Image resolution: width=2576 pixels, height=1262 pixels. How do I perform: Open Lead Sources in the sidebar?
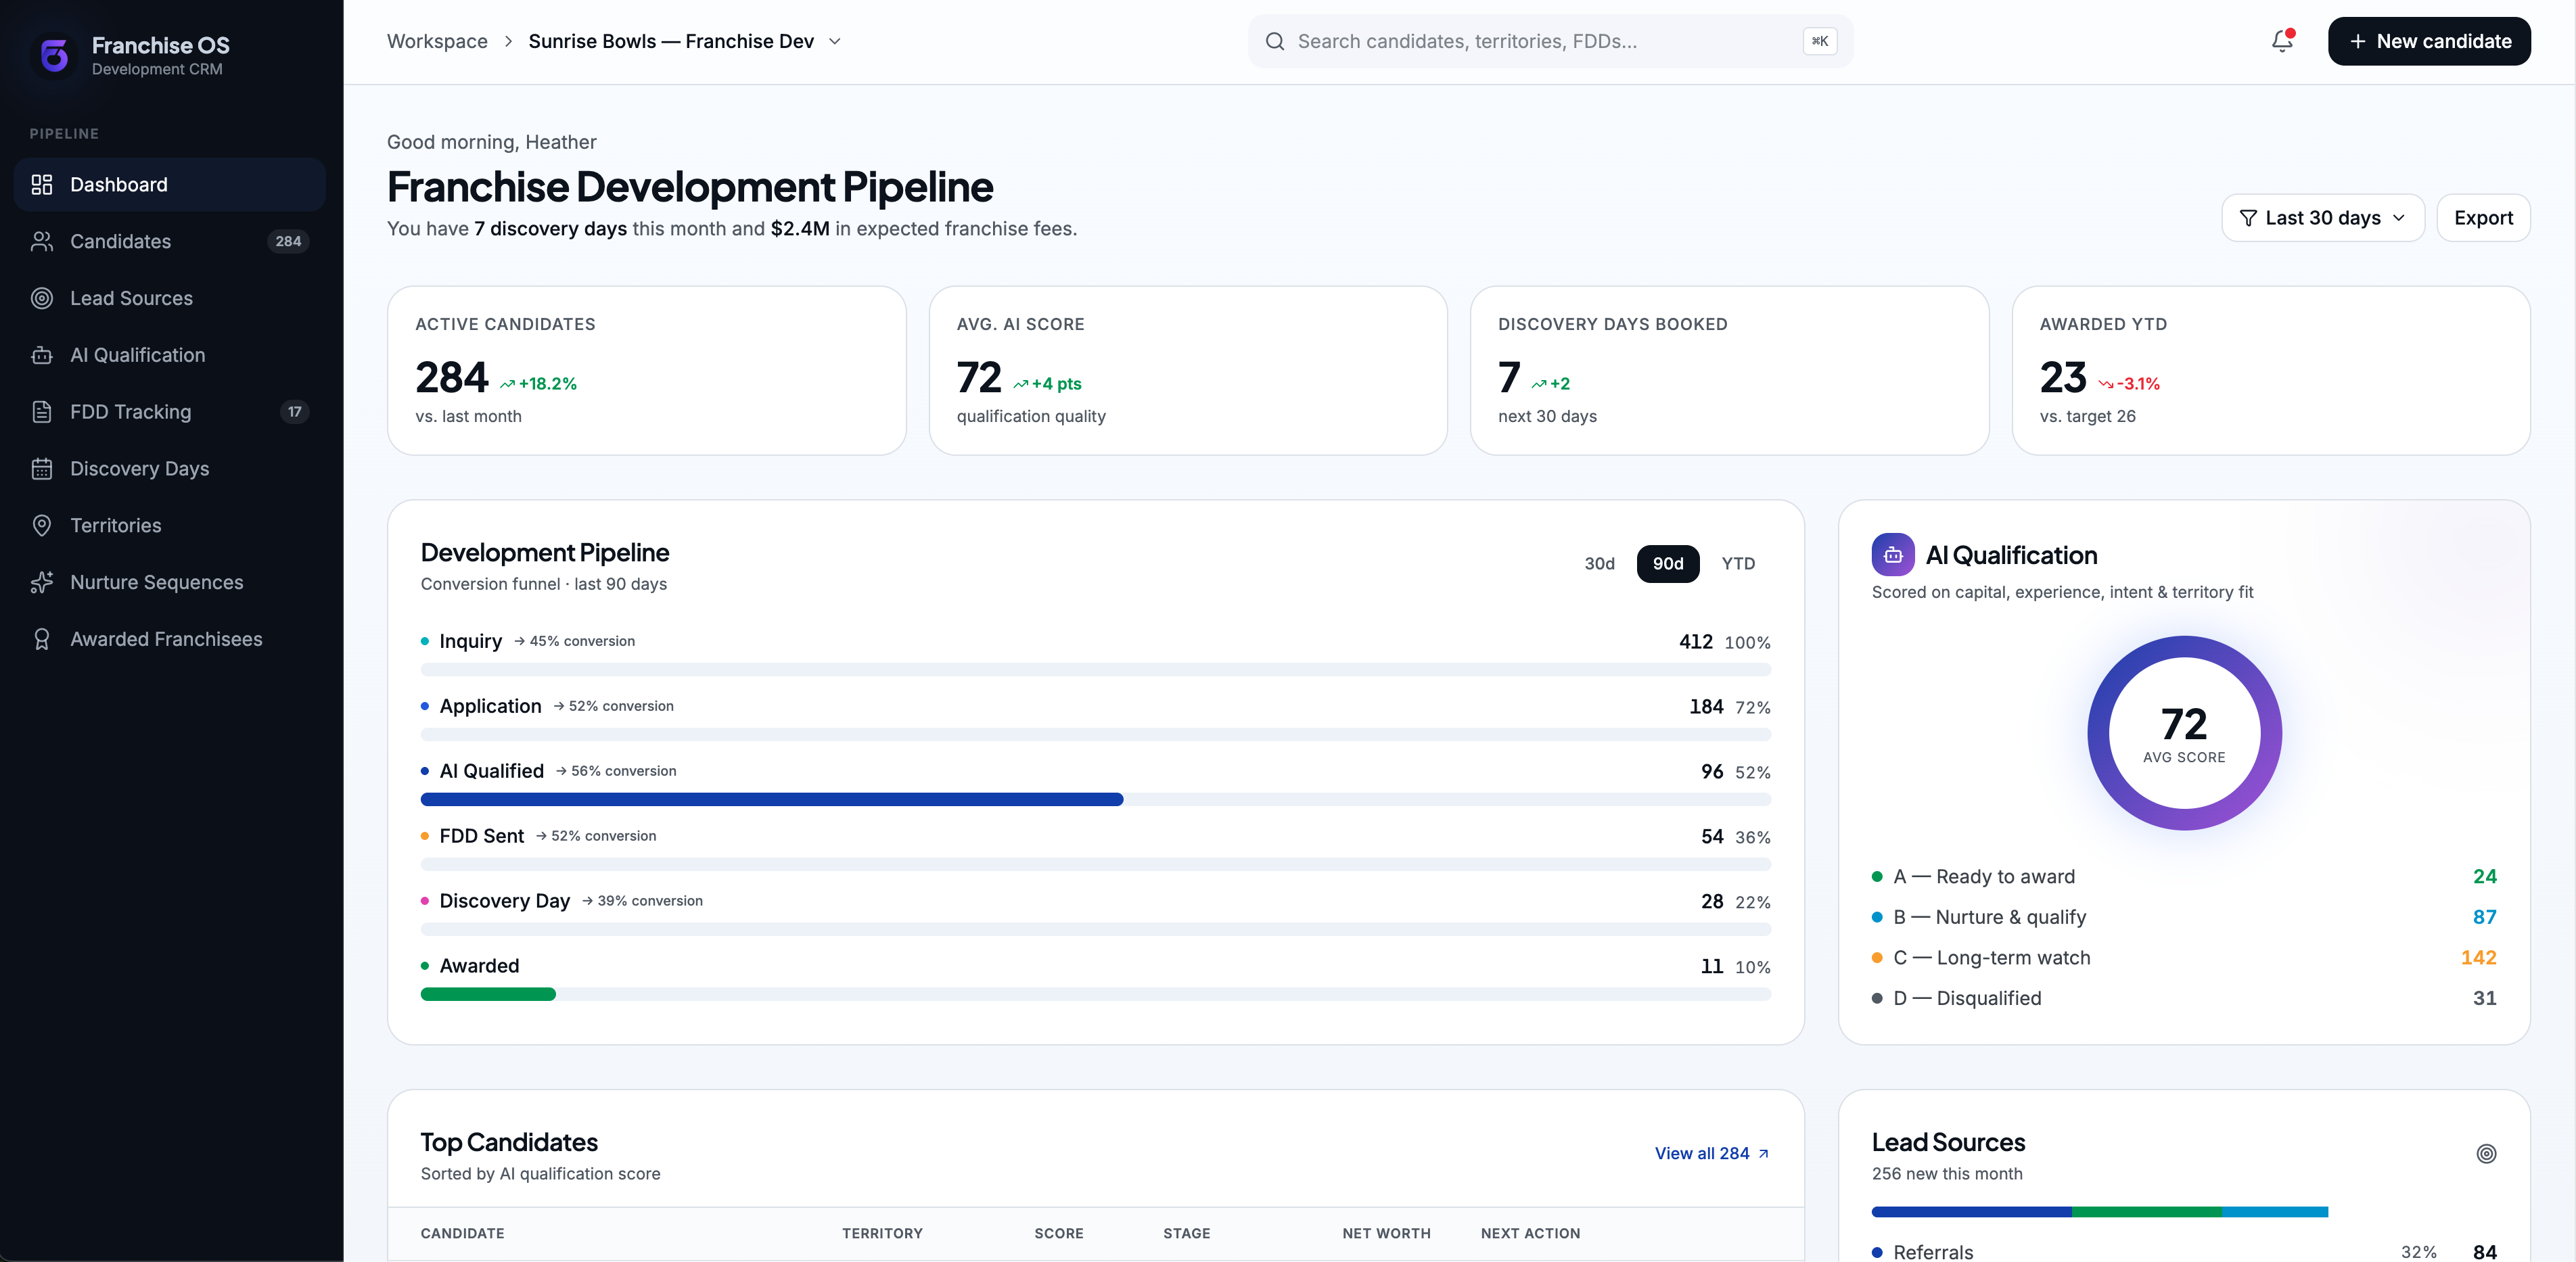170,298
